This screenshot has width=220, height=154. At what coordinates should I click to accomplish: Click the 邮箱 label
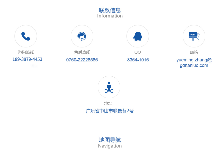(194, 52)
